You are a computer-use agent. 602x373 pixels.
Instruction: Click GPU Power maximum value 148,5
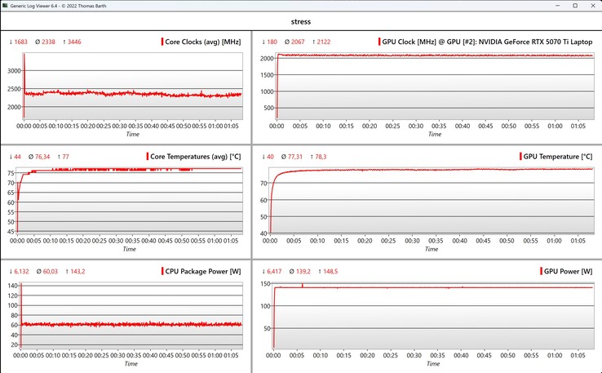330,272
